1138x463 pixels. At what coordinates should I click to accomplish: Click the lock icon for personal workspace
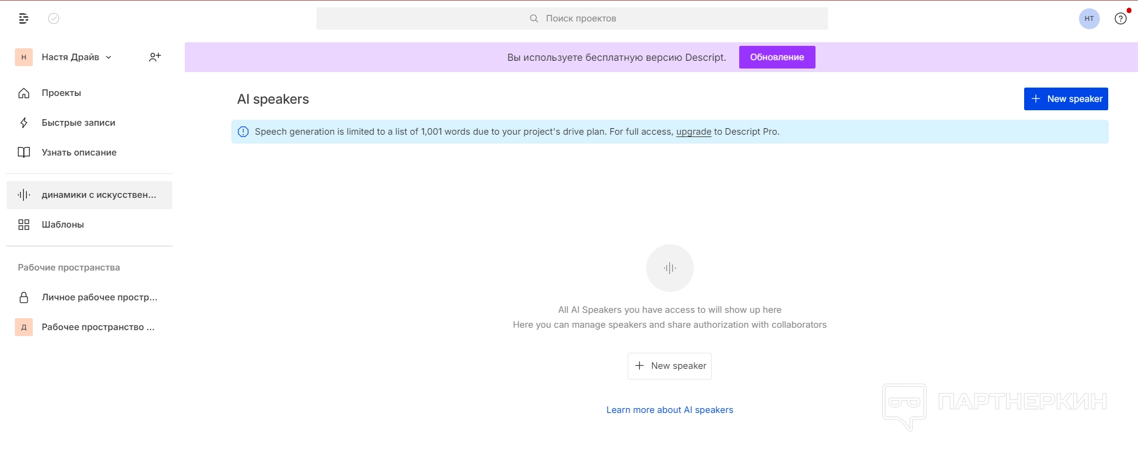(24, 297)
